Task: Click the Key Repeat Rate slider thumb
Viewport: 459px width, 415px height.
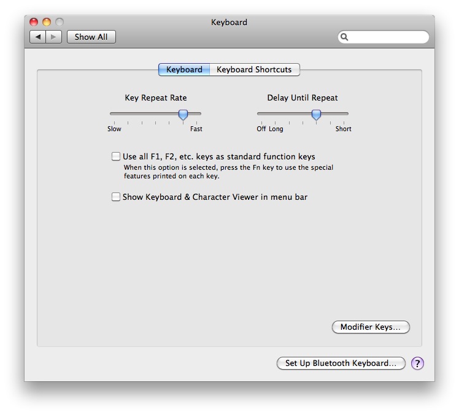Action: (183, 115)
